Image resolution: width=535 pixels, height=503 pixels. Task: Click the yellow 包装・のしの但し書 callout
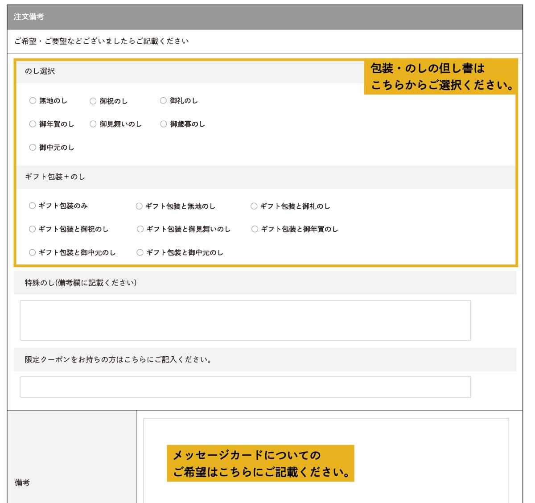[441, 77]
